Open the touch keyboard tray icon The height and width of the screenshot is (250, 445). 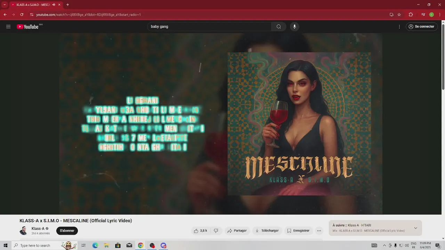[374, 245]
